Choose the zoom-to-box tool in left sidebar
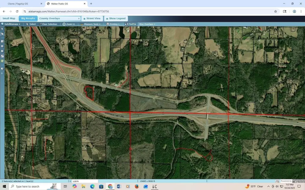Image resolution: width=305 pixels, height=190 pixels. pyautogui.click(x=2, y=41)
